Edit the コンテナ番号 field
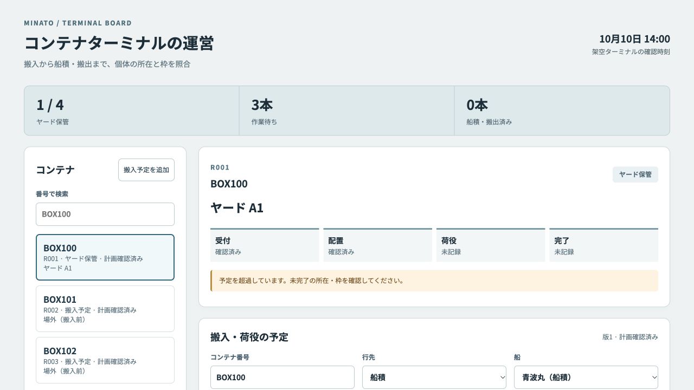The height and width of the screenshot is (390, 694). (282, 377)
